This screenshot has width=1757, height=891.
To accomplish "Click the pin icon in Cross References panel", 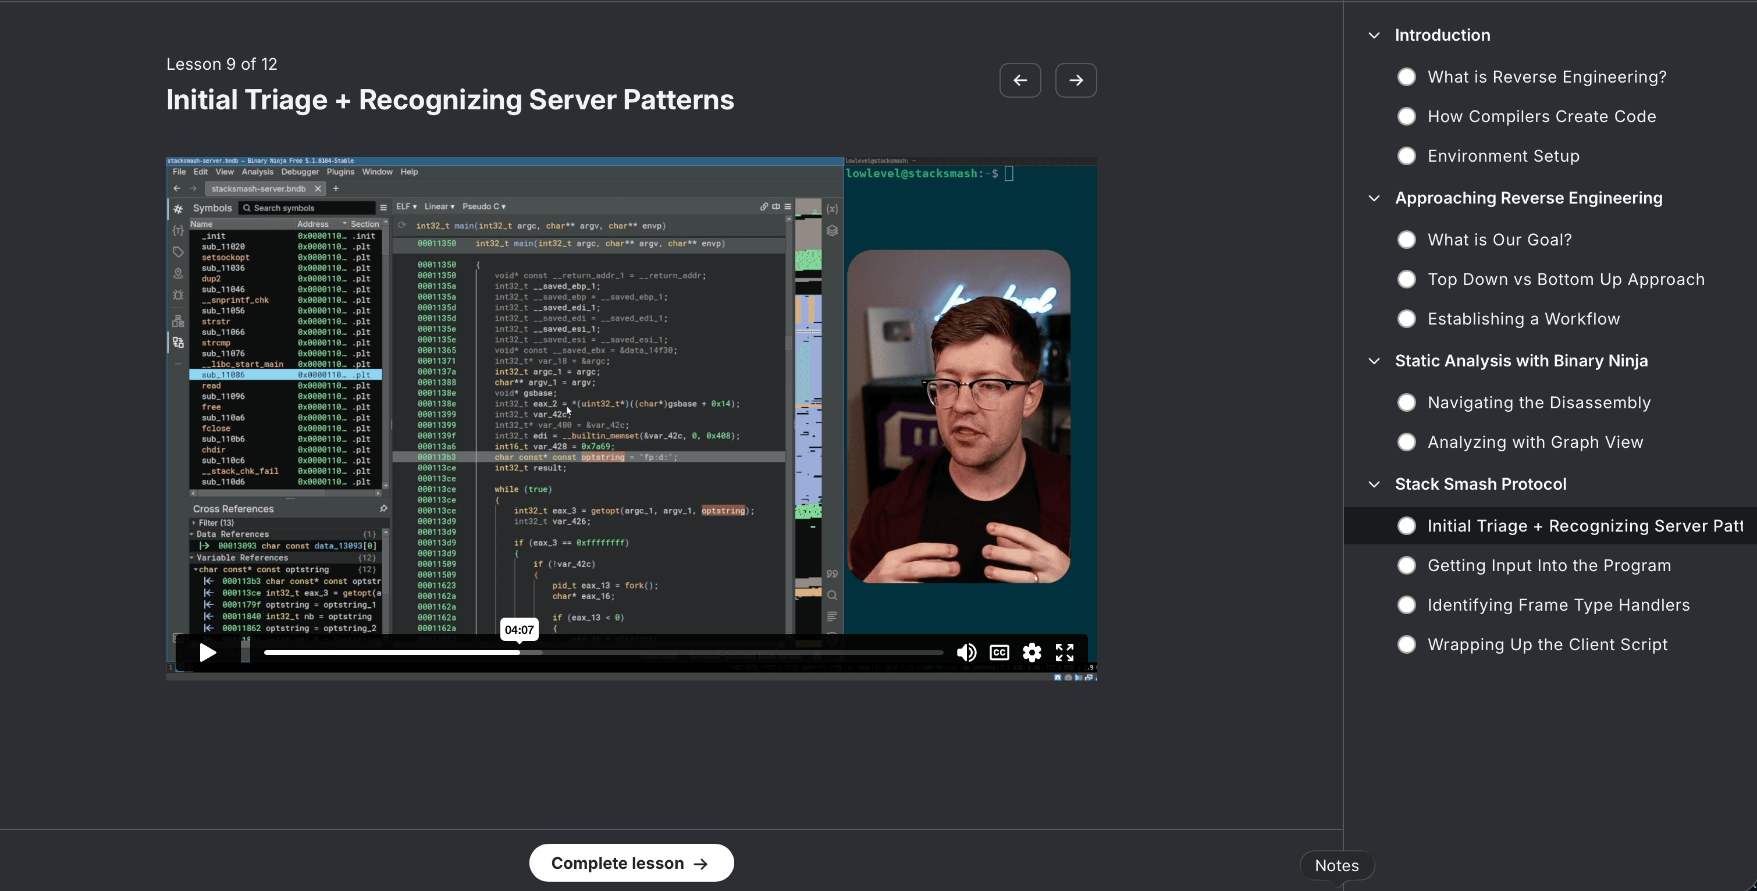I will (x=384, y=508).
